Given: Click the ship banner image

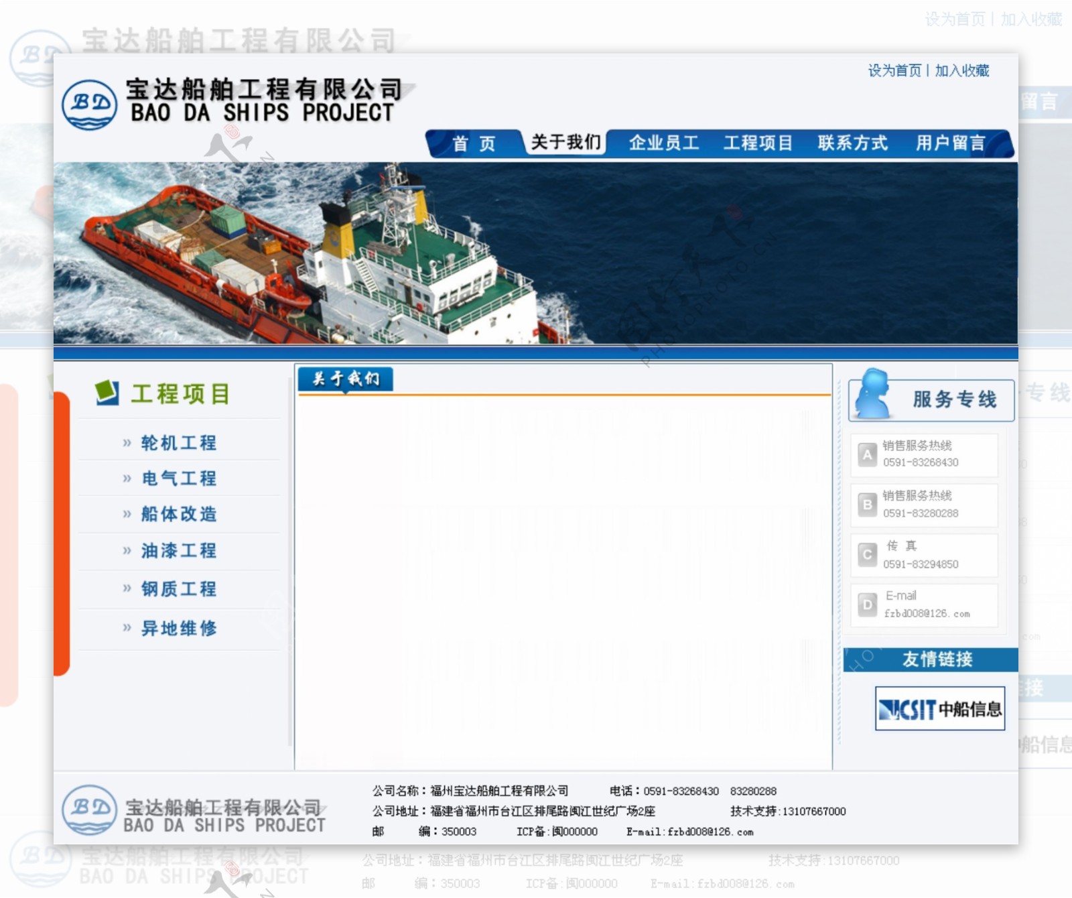Looking at the screenshot, I should click(535, 253).
